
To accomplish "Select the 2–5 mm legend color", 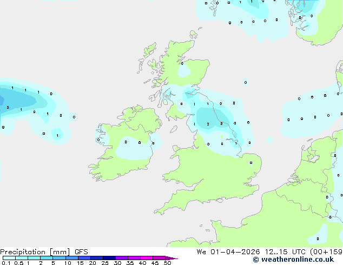I will coord(47,258).
